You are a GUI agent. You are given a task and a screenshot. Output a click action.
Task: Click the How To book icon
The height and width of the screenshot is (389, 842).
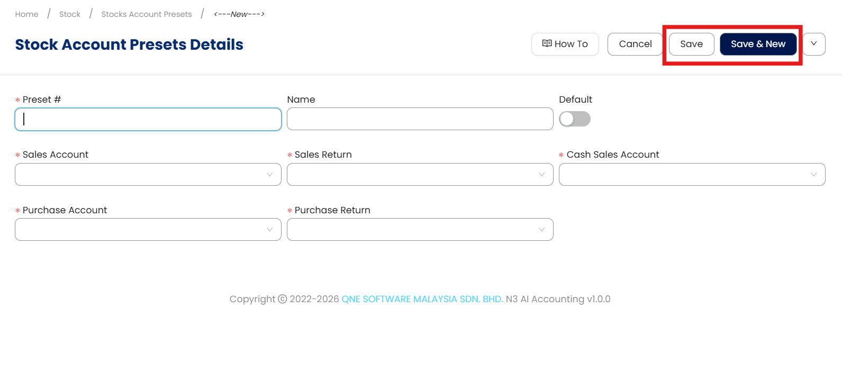pyautogui.click(x=547, y=44)
